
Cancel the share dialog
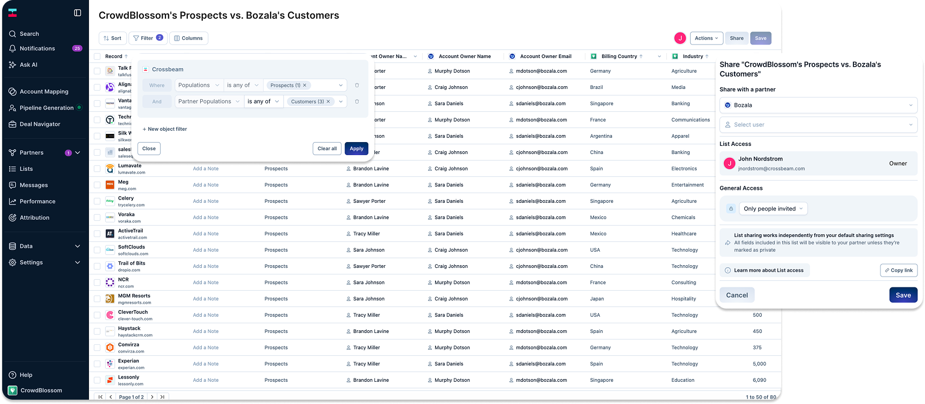(737, 295)
